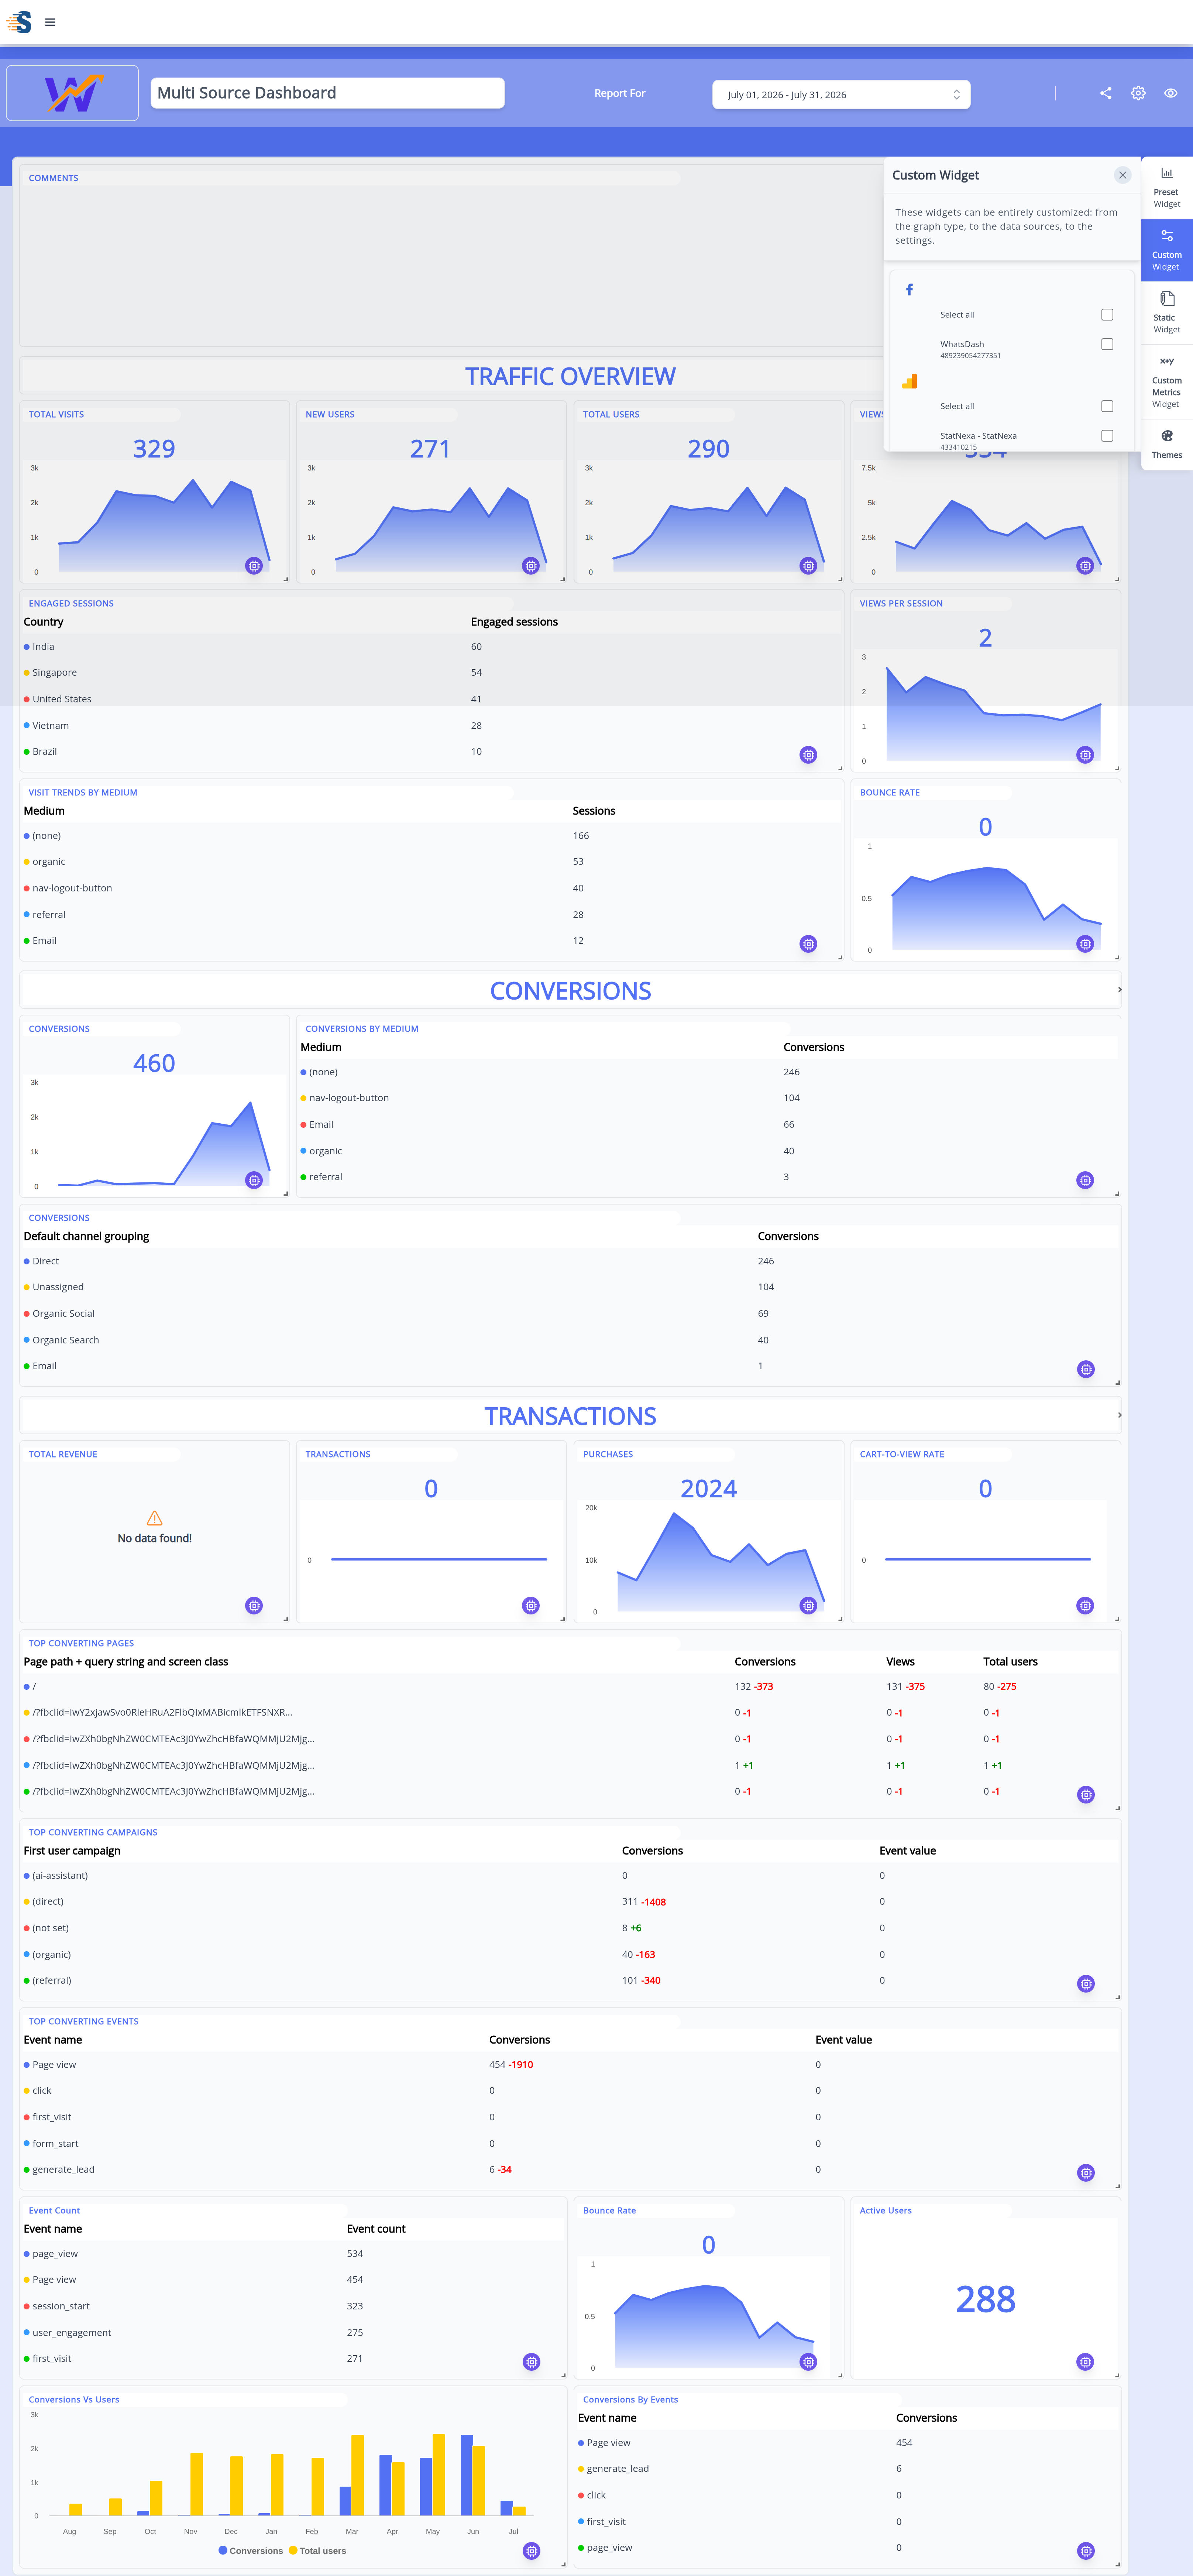Open settings of Conversions Vs Users chart
Screen dimensions: 1193x2576
531,2551
